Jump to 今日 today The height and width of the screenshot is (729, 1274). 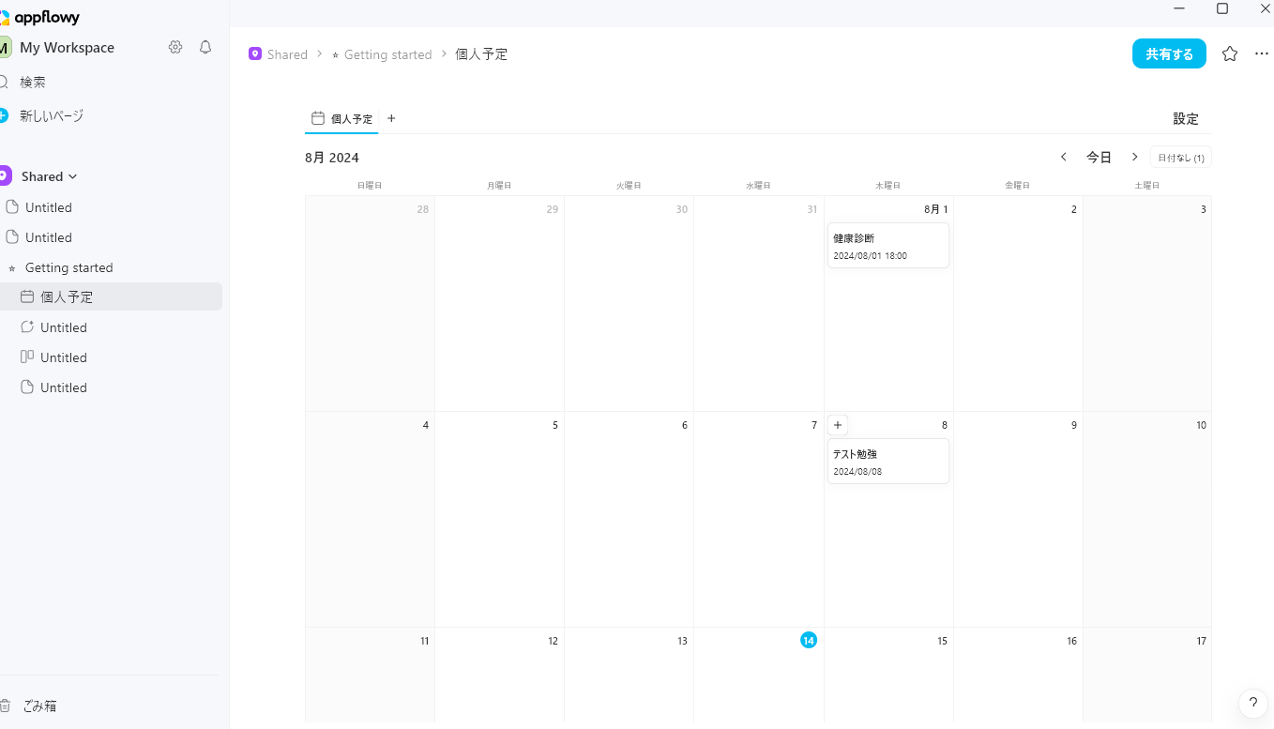[1100, 157]
